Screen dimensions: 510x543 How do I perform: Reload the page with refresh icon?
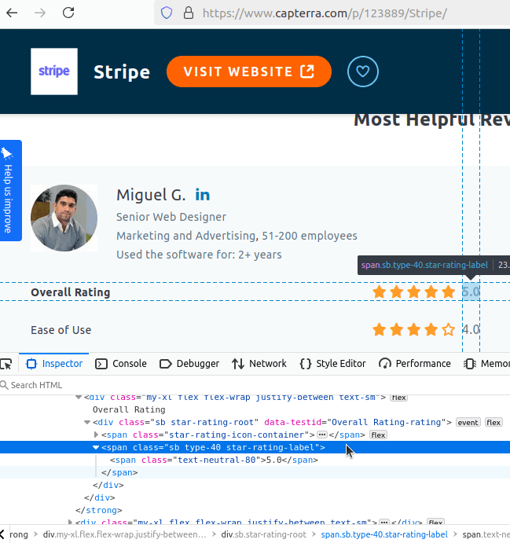pyautogui.click(x=68, y=13)
